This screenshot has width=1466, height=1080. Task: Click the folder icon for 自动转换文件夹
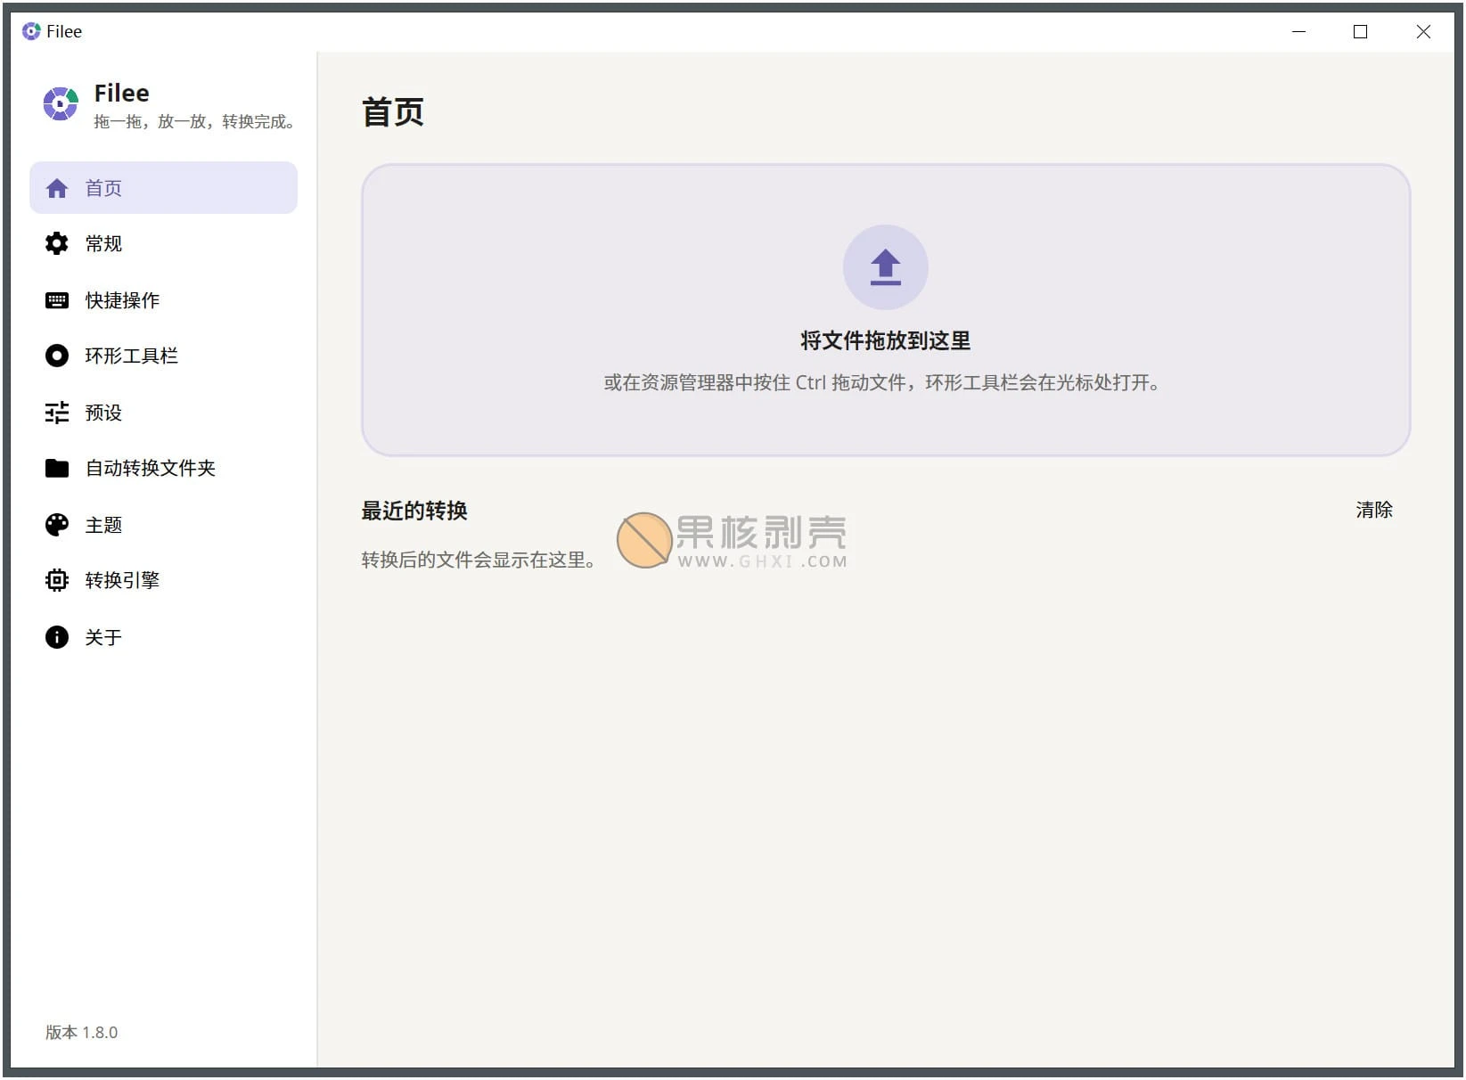point(57,468)
